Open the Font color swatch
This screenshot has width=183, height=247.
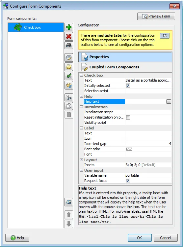pos(129,149)
